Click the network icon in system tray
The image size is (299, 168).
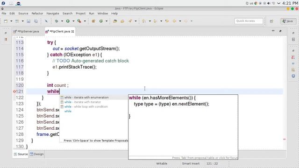[x=273, y=3]
